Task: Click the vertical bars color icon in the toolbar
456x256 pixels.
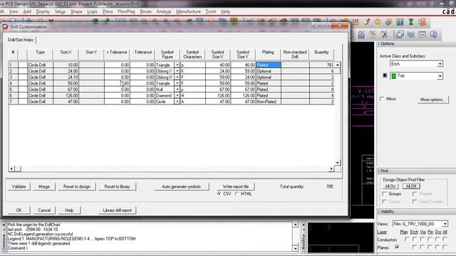Action: (400, 22)
